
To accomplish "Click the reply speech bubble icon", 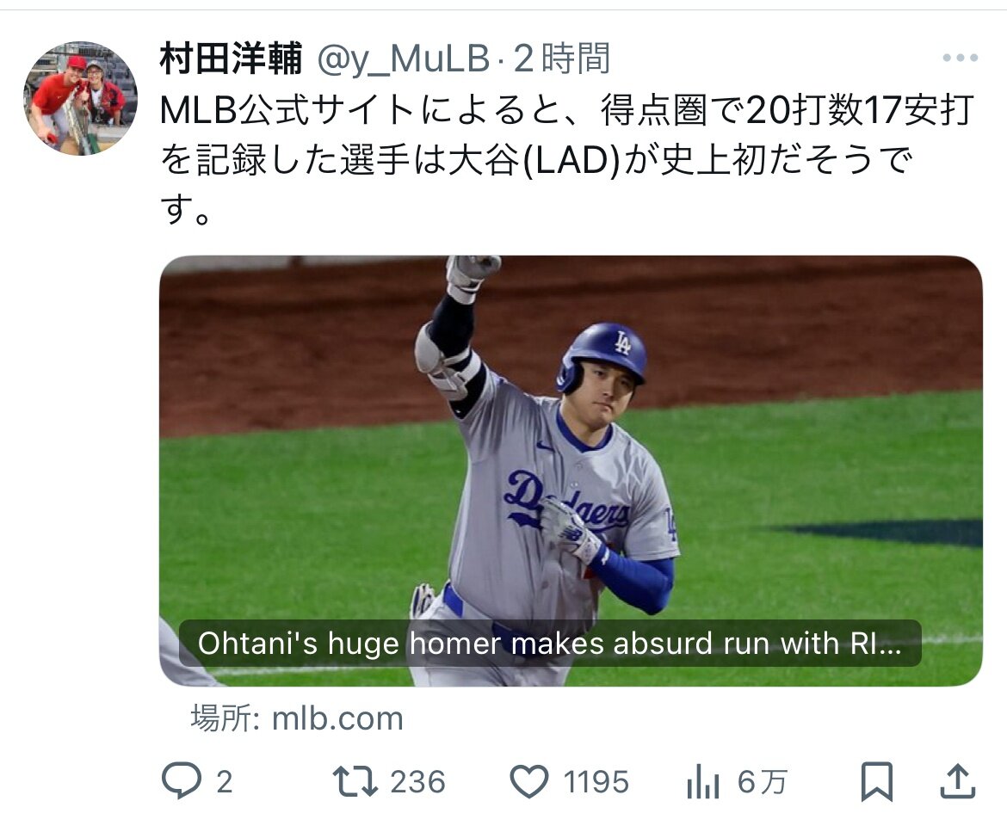I will pyautogui.click(x=181, y=781).
